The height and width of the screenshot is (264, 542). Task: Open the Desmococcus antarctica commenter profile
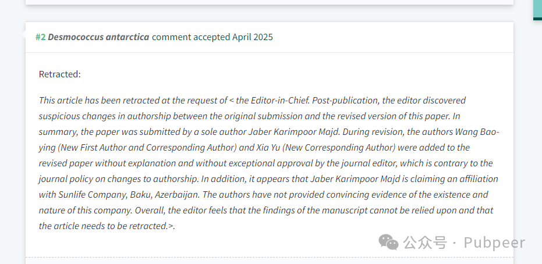pos(98,37)
